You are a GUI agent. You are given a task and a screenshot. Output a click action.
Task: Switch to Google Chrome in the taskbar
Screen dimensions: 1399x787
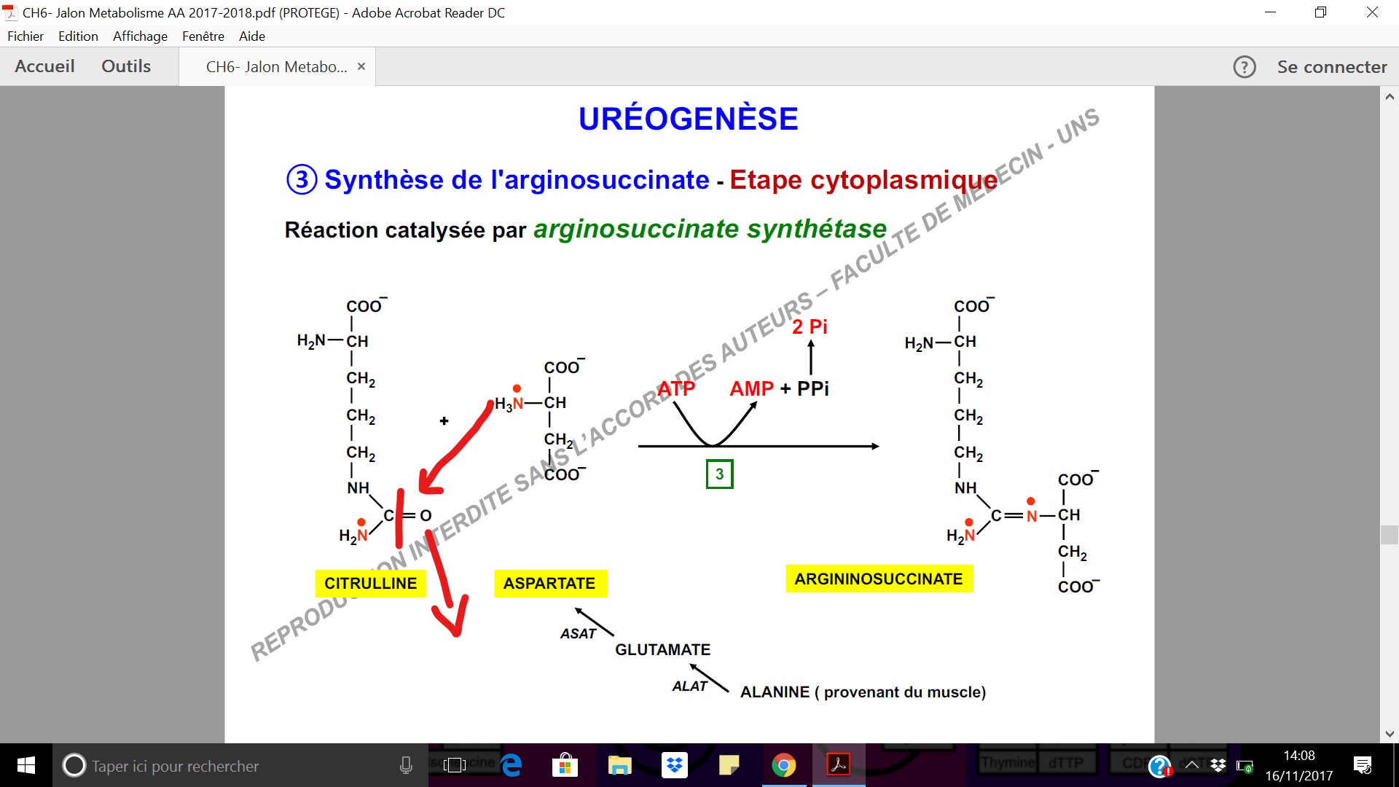784,765
